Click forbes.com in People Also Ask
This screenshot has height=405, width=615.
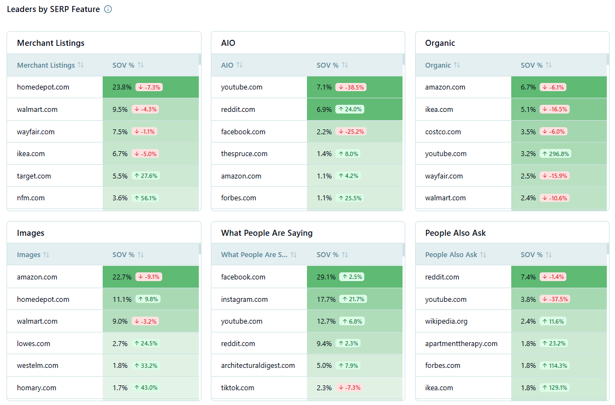443,365
